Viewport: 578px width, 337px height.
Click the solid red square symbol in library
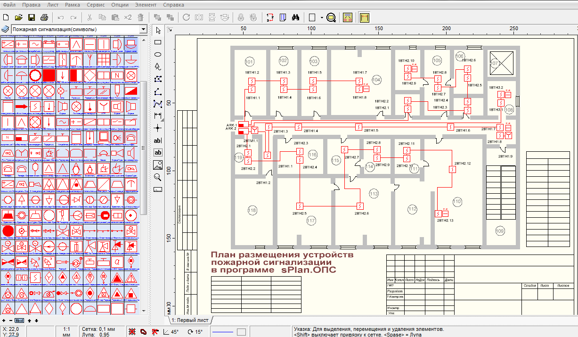(x=49, y=75)
